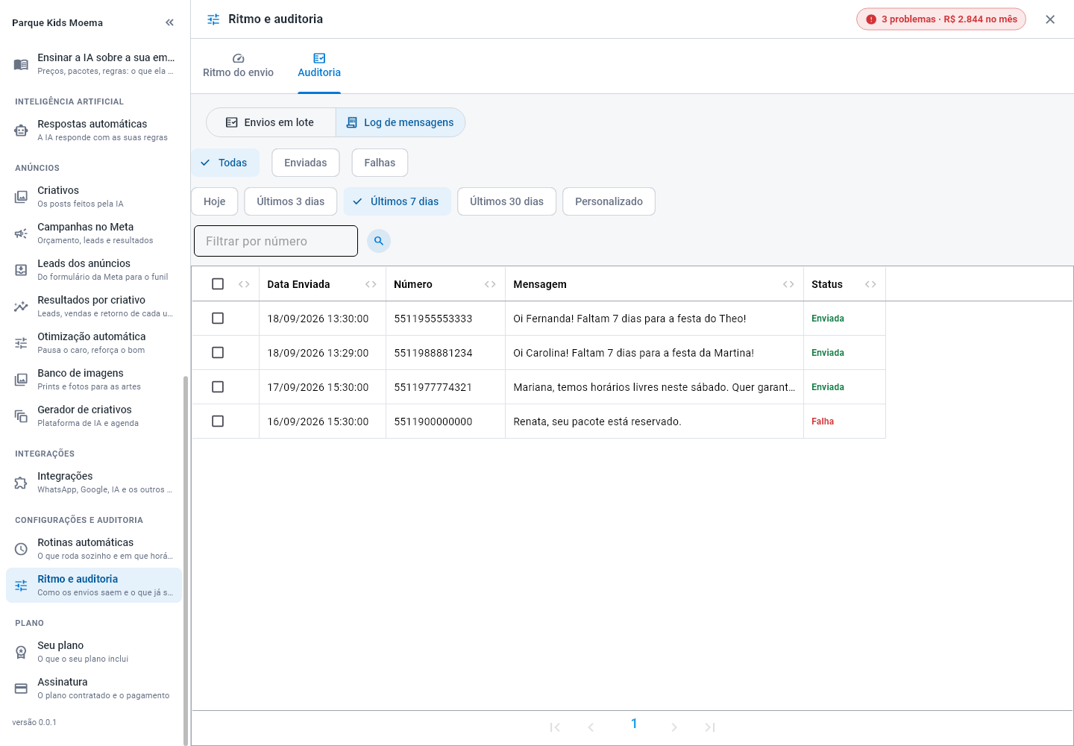Open the Log de mensagens view
This screenshot has width=1074, height=746.
401,122
